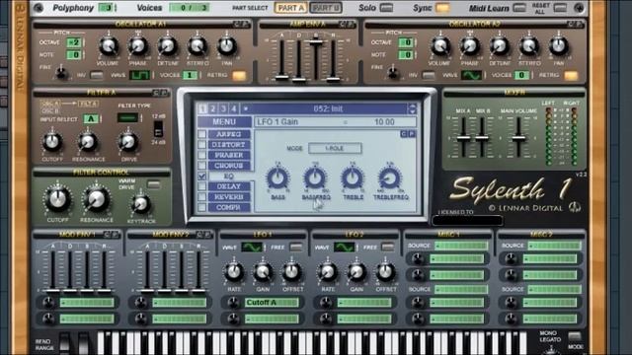Toggle the Solo switch
This screenshot has width=632, height=355.
pos(386,8)
